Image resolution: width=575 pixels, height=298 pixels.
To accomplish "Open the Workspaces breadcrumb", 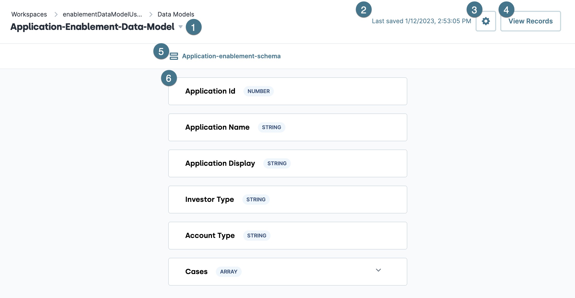I will 29,14.
